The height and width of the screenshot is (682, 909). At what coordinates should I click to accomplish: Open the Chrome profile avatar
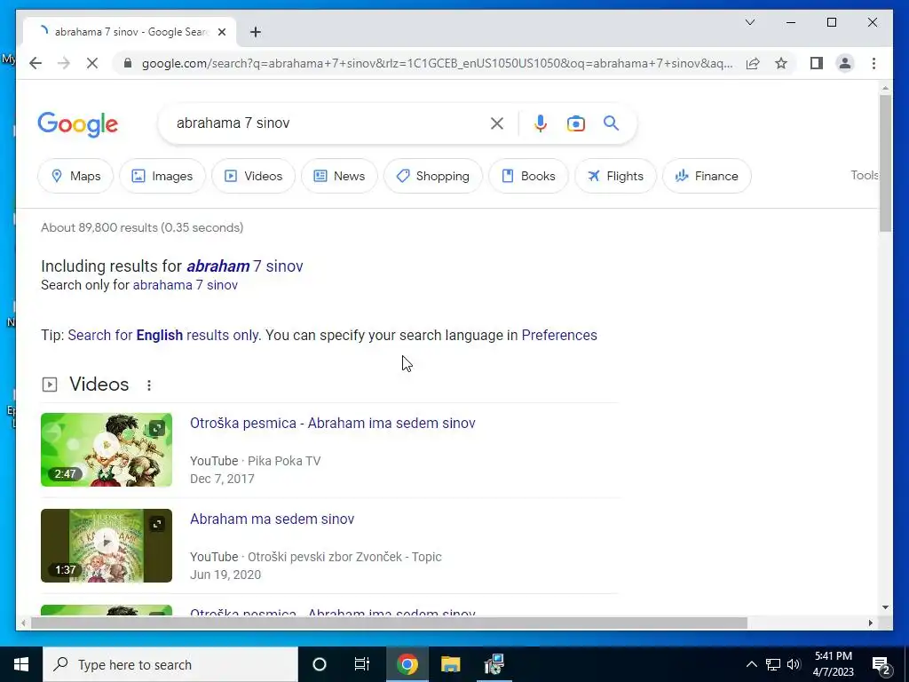pyautogui.click(x=845, y=63)
